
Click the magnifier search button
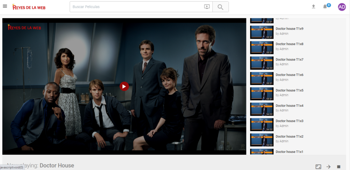[220, 7]
